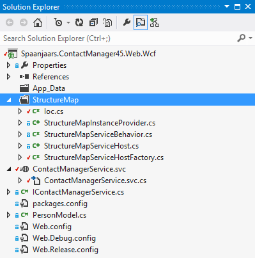This screenshot has width=255, height=258.
Task: Click the App_Data folder icon
Action: coord(24,88)
